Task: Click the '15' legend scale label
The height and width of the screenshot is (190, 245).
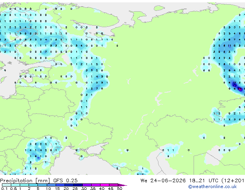Action: click(57, 188)
